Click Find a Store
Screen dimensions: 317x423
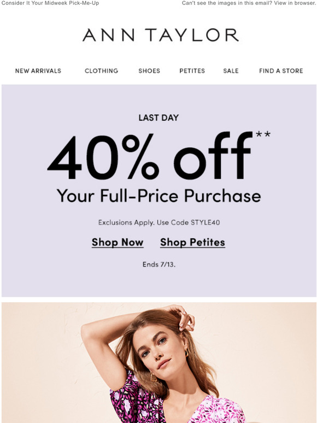pos(281,71)
